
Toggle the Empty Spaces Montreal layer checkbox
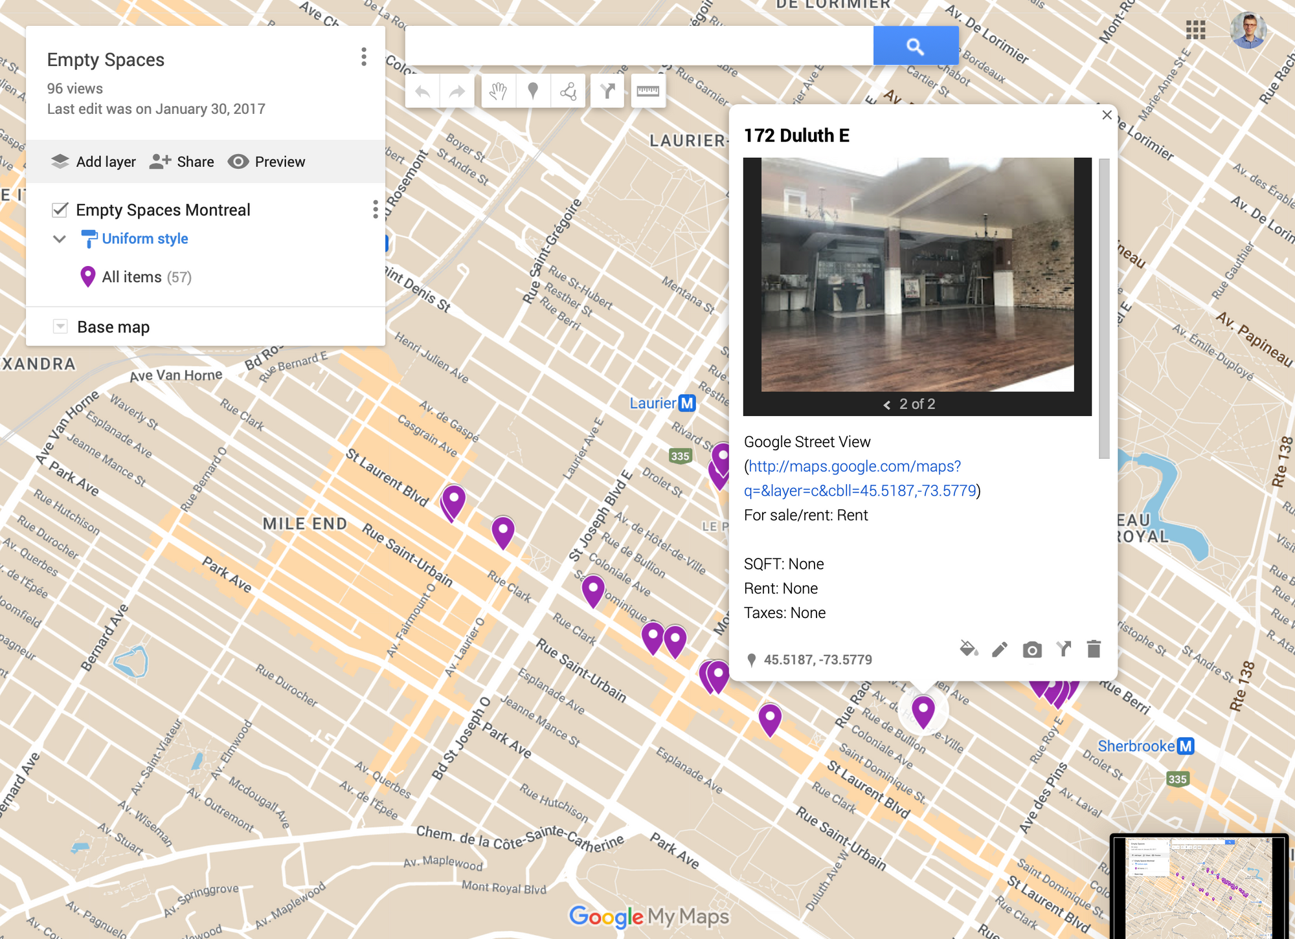coord(60,210)
